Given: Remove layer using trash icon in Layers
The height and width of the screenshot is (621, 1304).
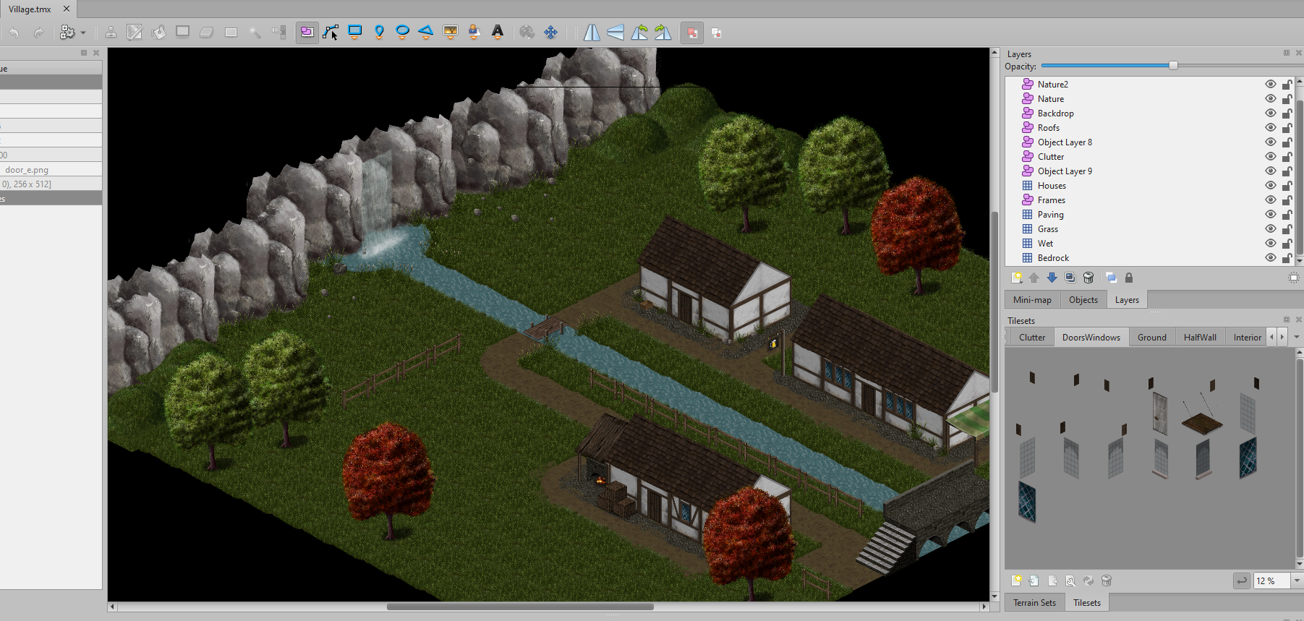Looking at the screenshot, I should pos(1088,278).
